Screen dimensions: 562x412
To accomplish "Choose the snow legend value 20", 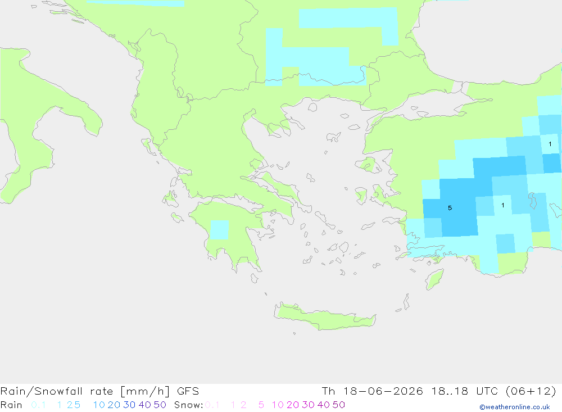I will 293,405.
